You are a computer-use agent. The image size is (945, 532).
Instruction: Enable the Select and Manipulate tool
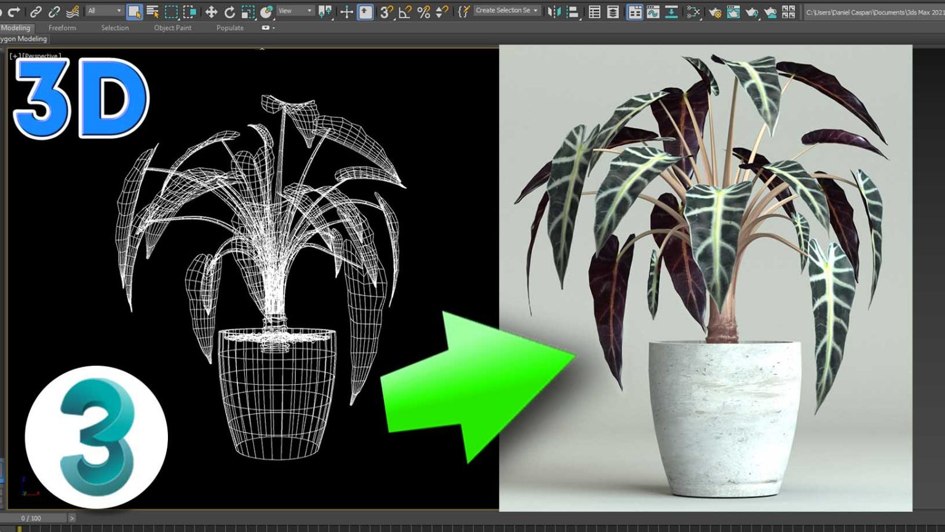tap(346, 11)
